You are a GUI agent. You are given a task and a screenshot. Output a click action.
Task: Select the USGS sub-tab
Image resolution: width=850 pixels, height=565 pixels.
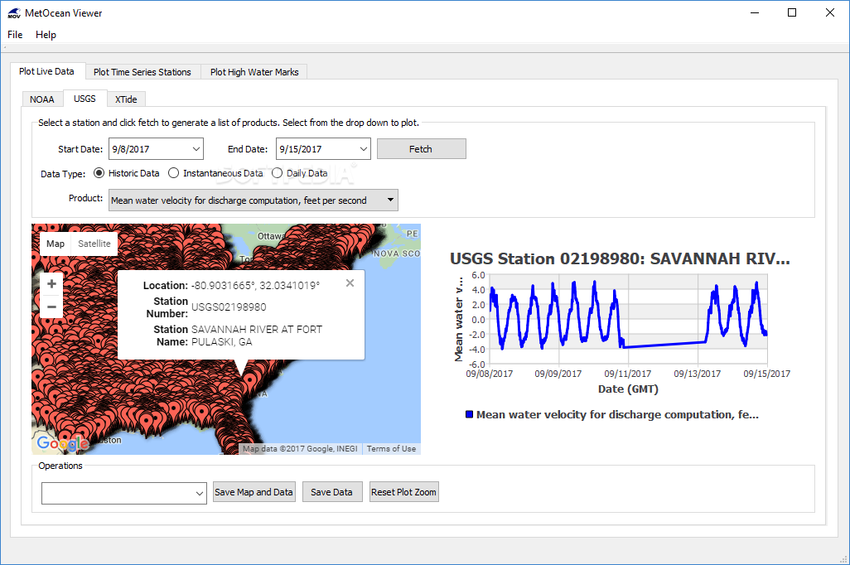coord(85,99)
